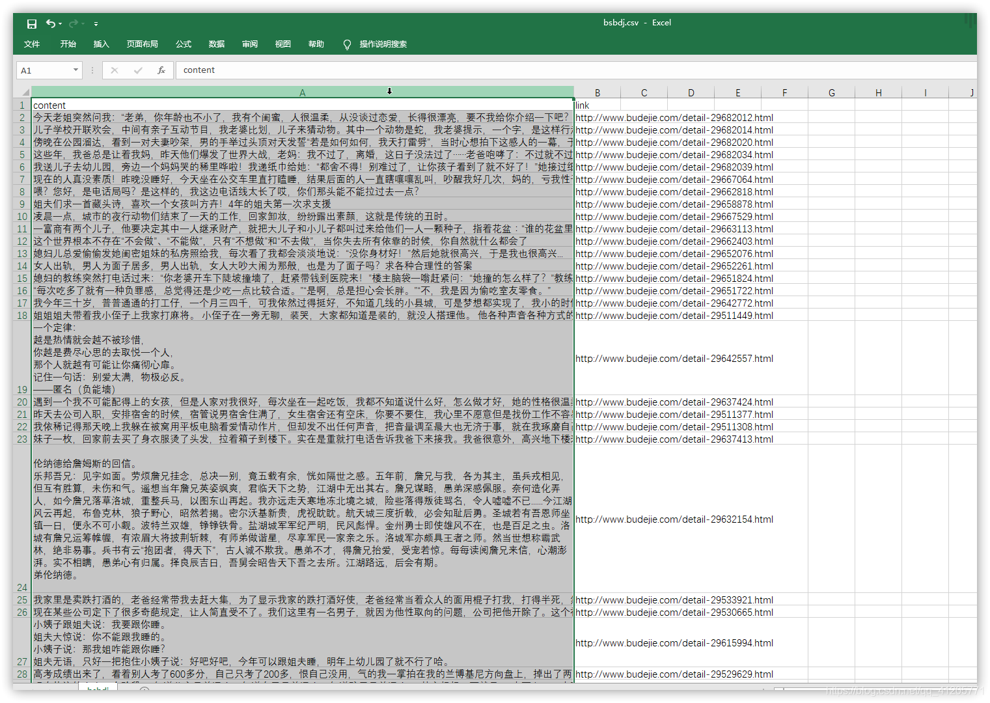The height and width of the screenshot is (703, 990).
Task: Switch to the 数据 ribbon tab
Action: coord(217,44)
